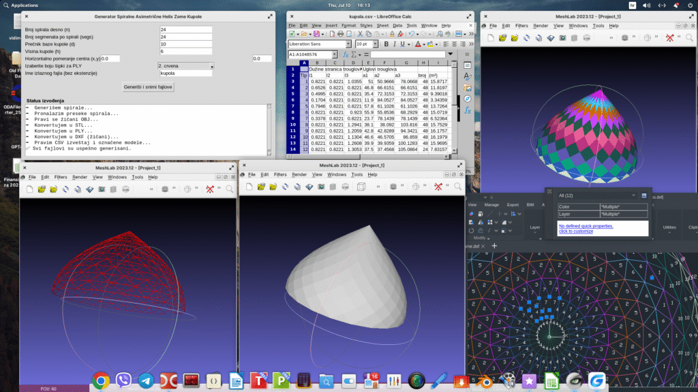The width and height of the screenshot is (698, 392).
Task: Click the Snapshot camera icon in wireframe MeshLab window
Action: (102, 189)
